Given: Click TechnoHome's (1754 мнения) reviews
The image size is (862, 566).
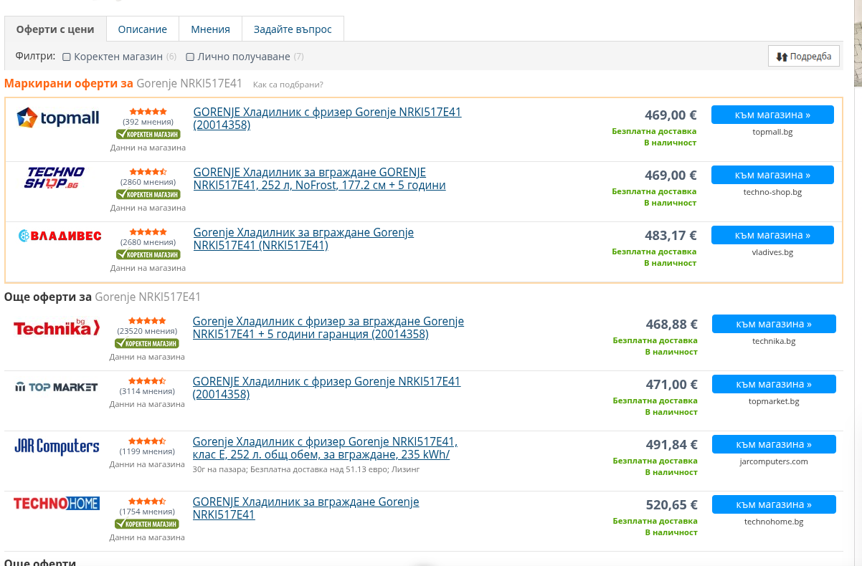Looking at the screenshot, I should (147, 512).
